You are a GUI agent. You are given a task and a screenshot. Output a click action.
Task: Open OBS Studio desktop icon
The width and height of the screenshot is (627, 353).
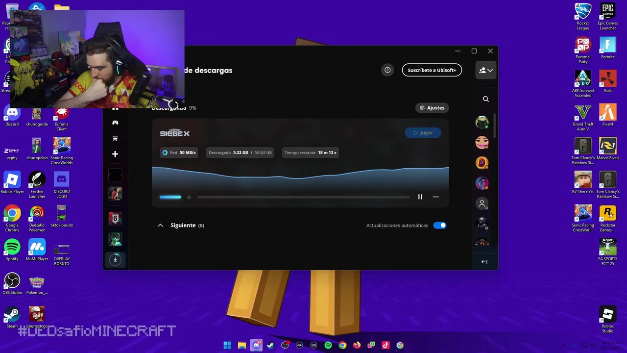point(12,283)
